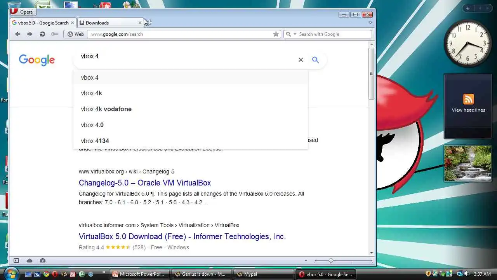
Task: Switch to Mypal taskbar button
Action: click(x=264, y=274)
